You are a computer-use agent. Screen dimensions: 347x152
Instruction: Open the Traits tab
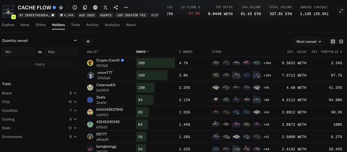tap(76, 25)
